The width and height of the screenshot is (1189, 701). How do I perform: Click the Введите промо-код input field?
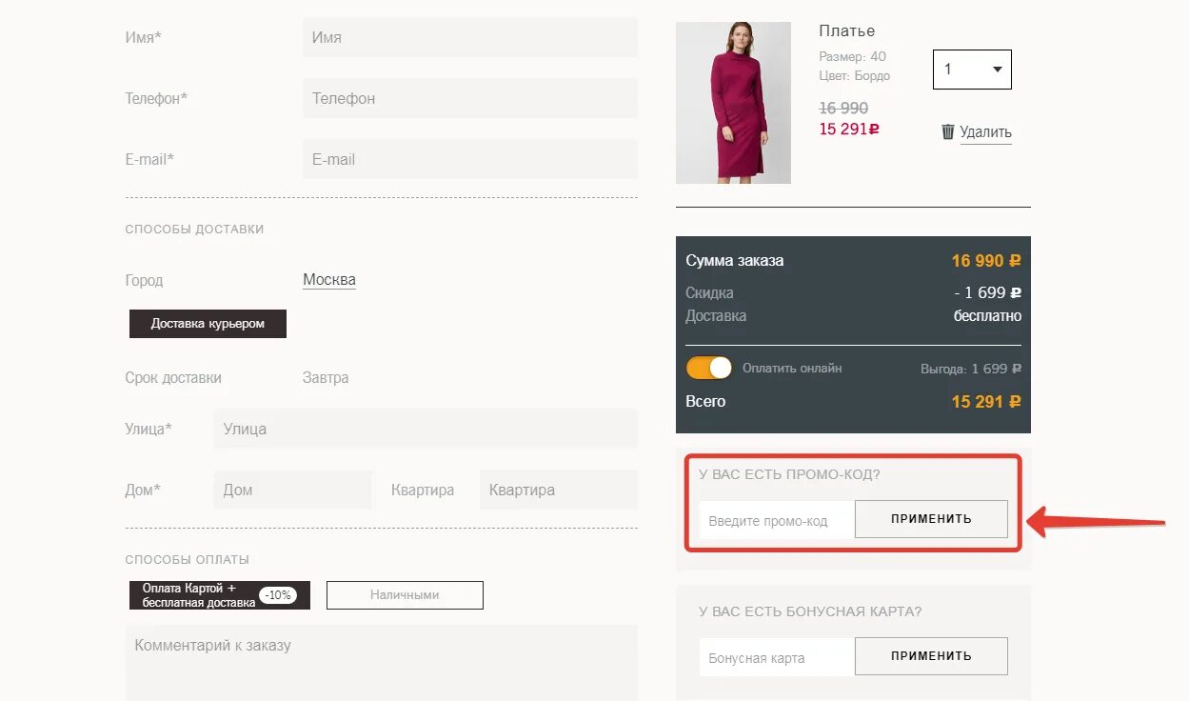point(776,521)
